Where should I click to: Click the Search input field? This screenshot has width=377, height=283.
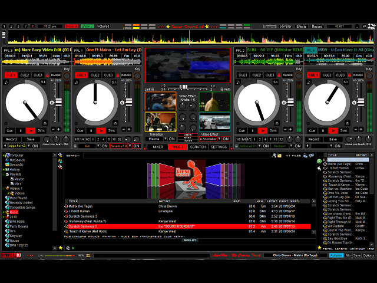click(177, 156)
